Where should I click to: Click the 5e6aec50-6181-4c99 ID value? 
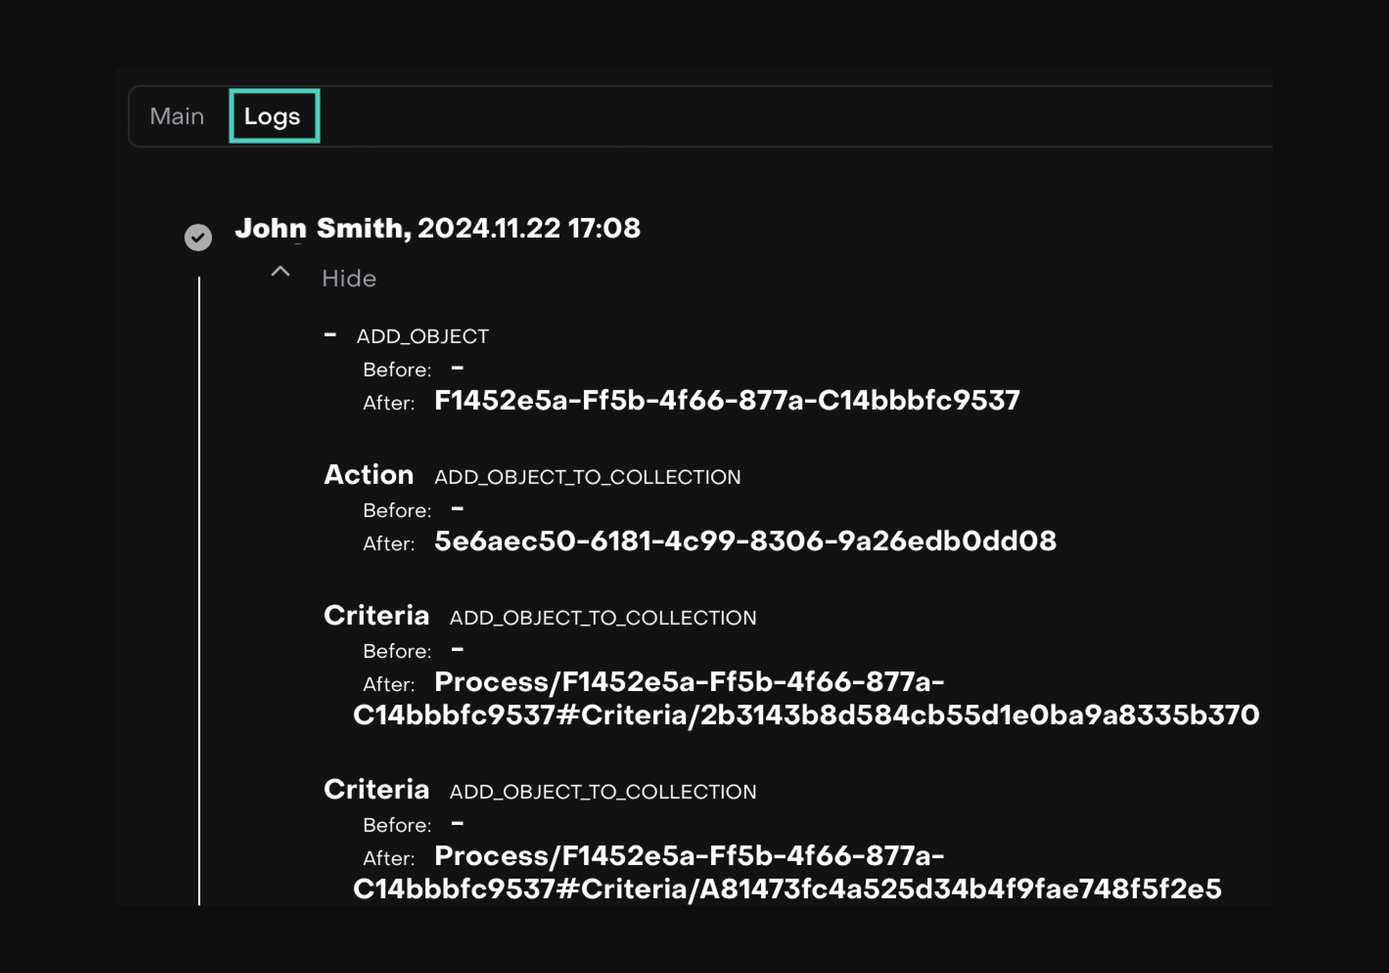(x=745, y=541)
